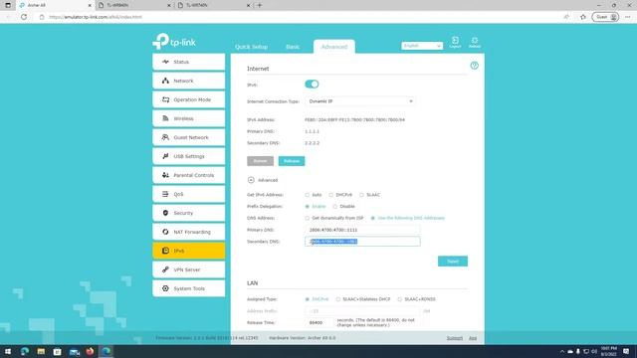
Task: Open the Operation Mode sidebar section
Action: [188, 99]
